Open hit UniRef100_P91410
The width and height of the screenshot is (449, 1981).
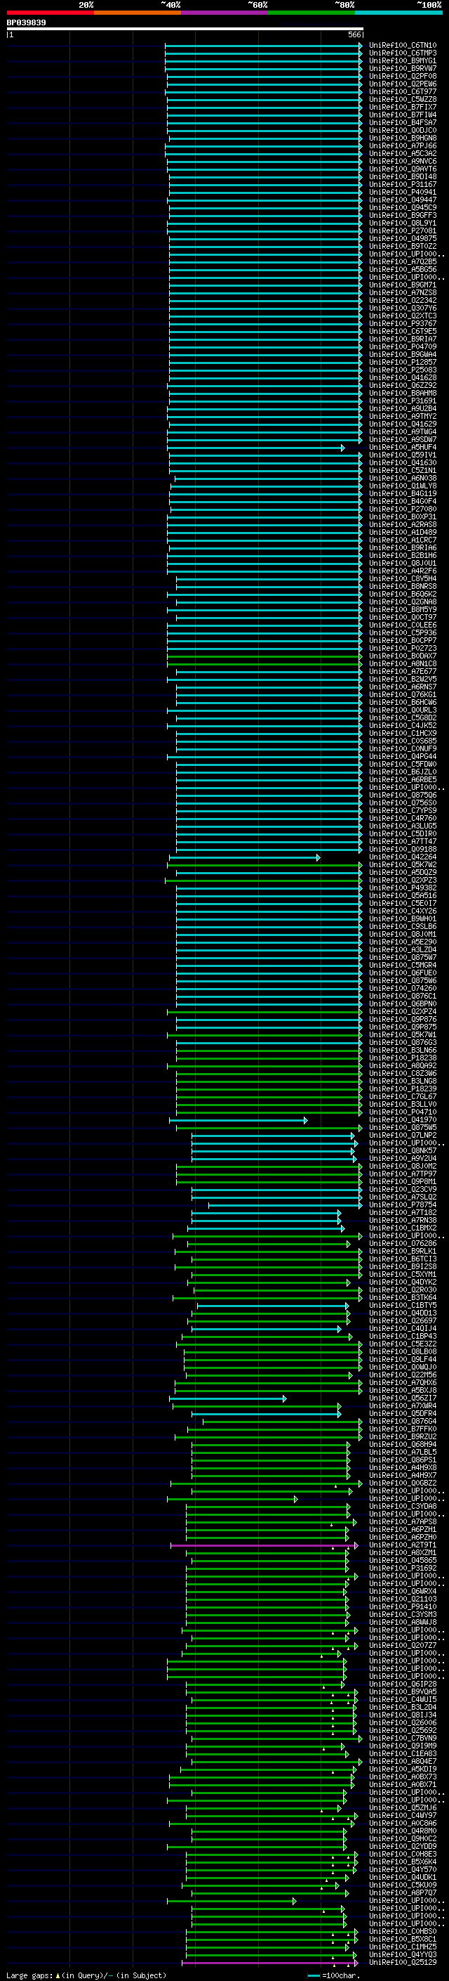pyautogui.click(x=402, y=1606)
